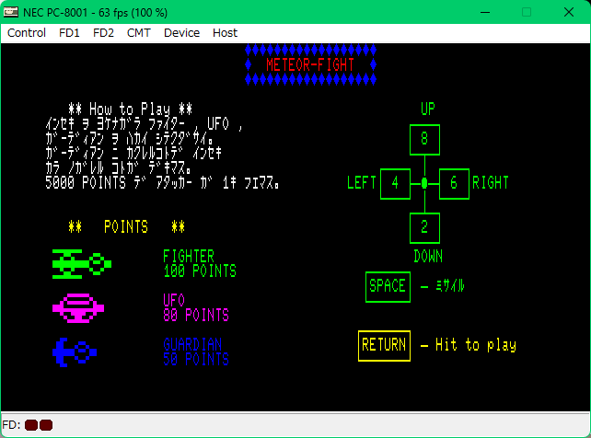Click the second FD drive indicator light
The height and width of the screenshot is (438, 591).
coord(46,425)
